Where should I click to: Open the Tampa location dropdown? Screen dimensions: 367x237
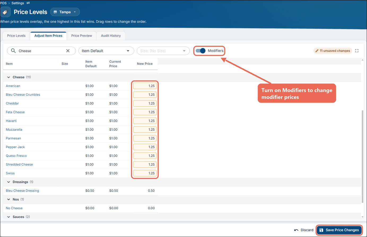(x=65, y=12)
